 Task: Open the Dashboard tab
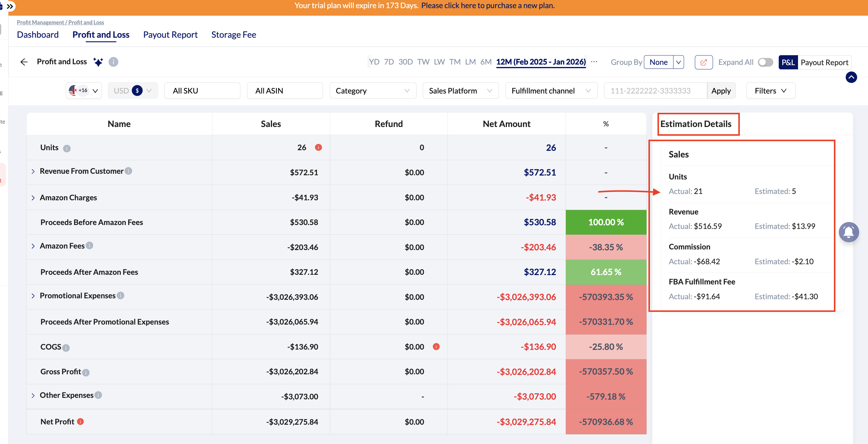point(38,35)
